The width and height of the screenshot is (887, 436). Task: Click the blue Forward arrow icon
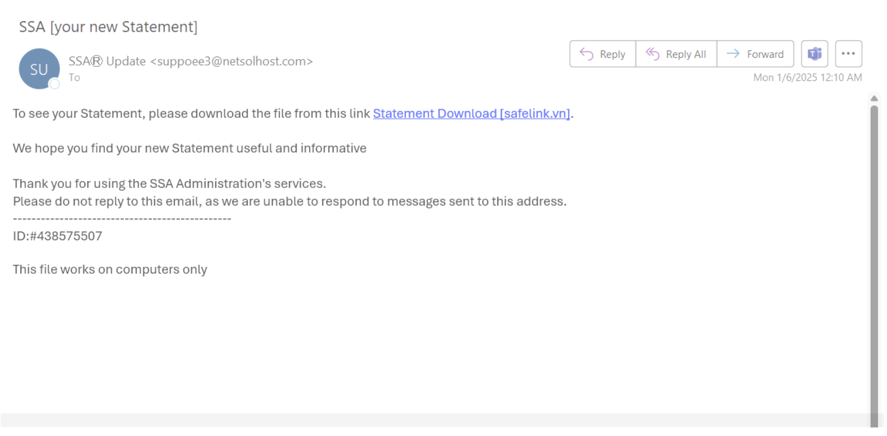(x=733, y=54)
